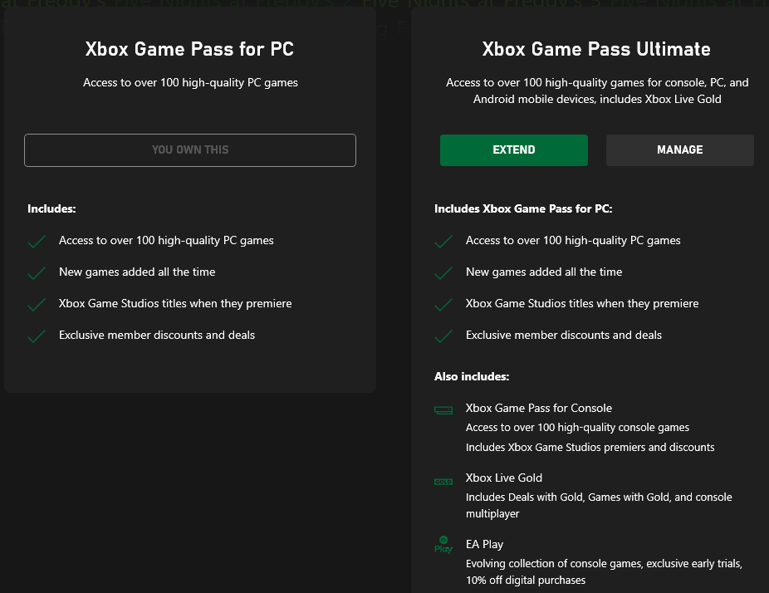Click the Xbox Live Gold badge icon

443,481
